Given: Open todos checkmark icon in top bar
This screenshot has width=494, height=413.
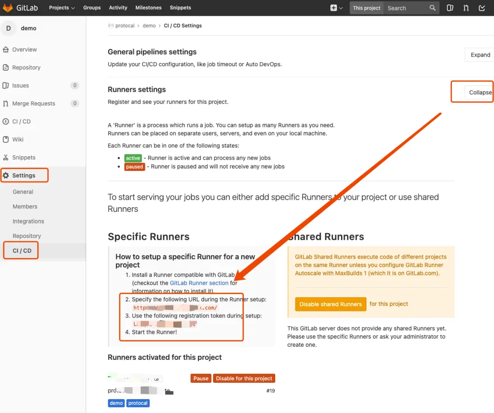Looking at the screenshot, I should (482, 8).
